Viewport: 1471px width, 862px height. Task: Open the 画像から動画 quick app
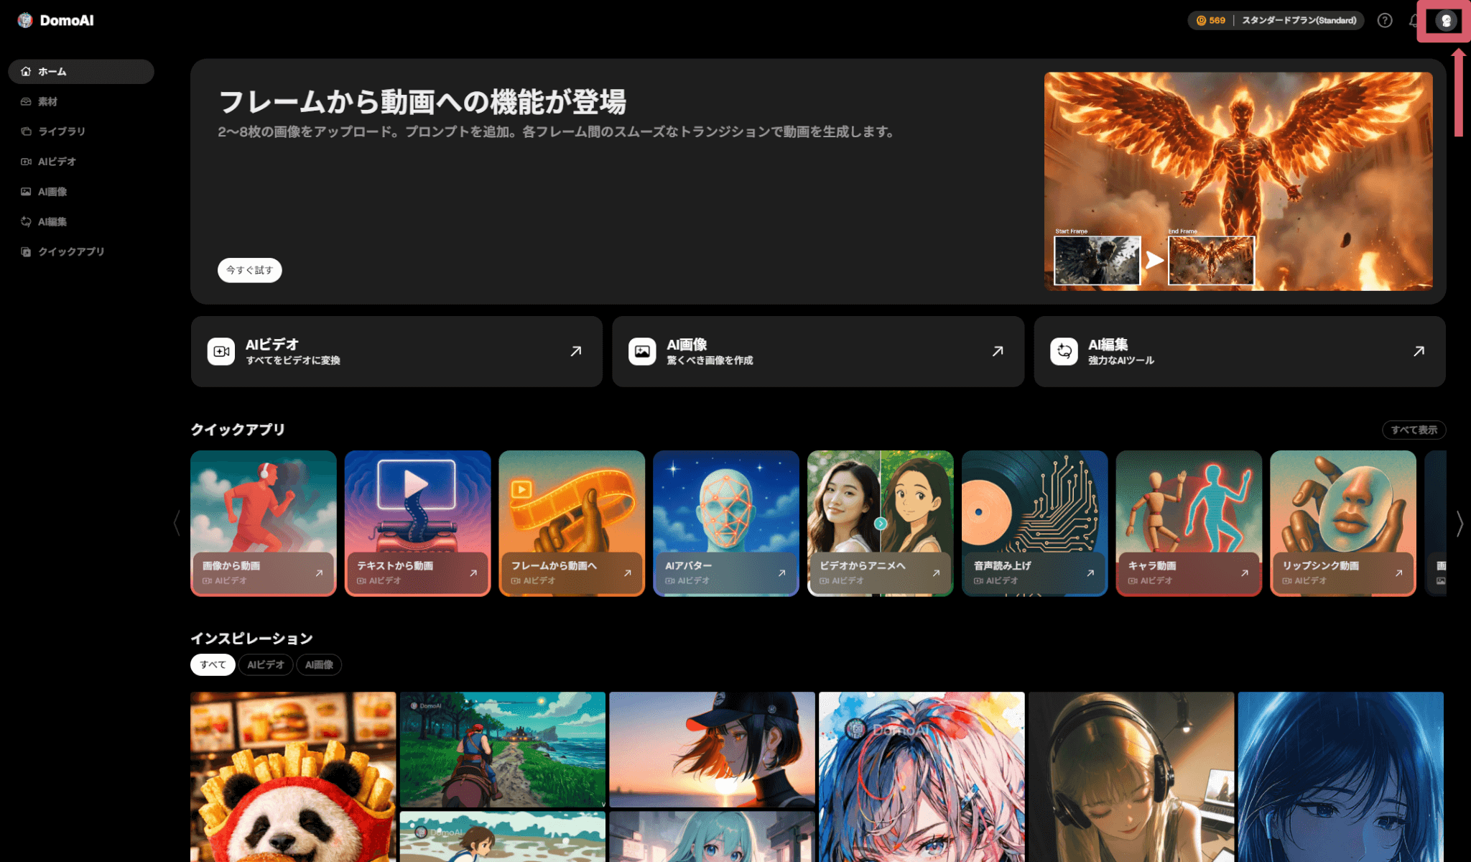tap(263, 523)
